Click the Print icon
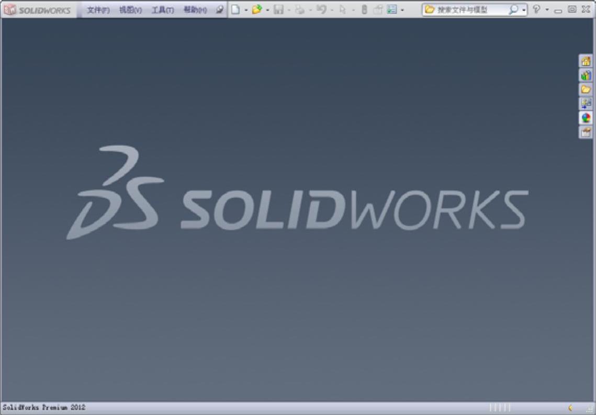 pyautogui.click(x=300, y=9)
